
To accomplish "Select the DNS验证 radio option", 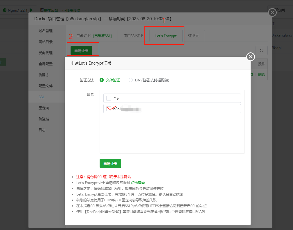I will click(x=131, y=80).
